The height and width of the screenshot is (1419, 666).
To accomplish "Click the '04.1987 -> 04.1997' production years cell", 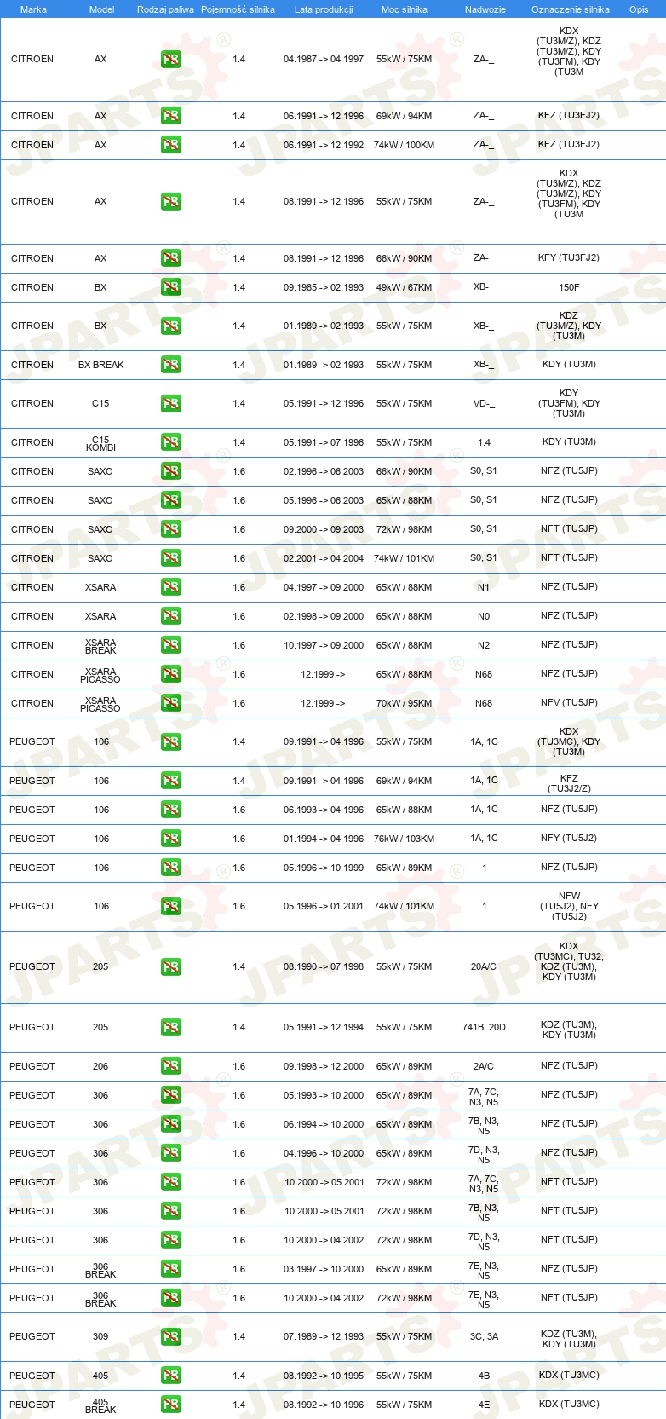I will pyautogui.click(x=324, y=59).
